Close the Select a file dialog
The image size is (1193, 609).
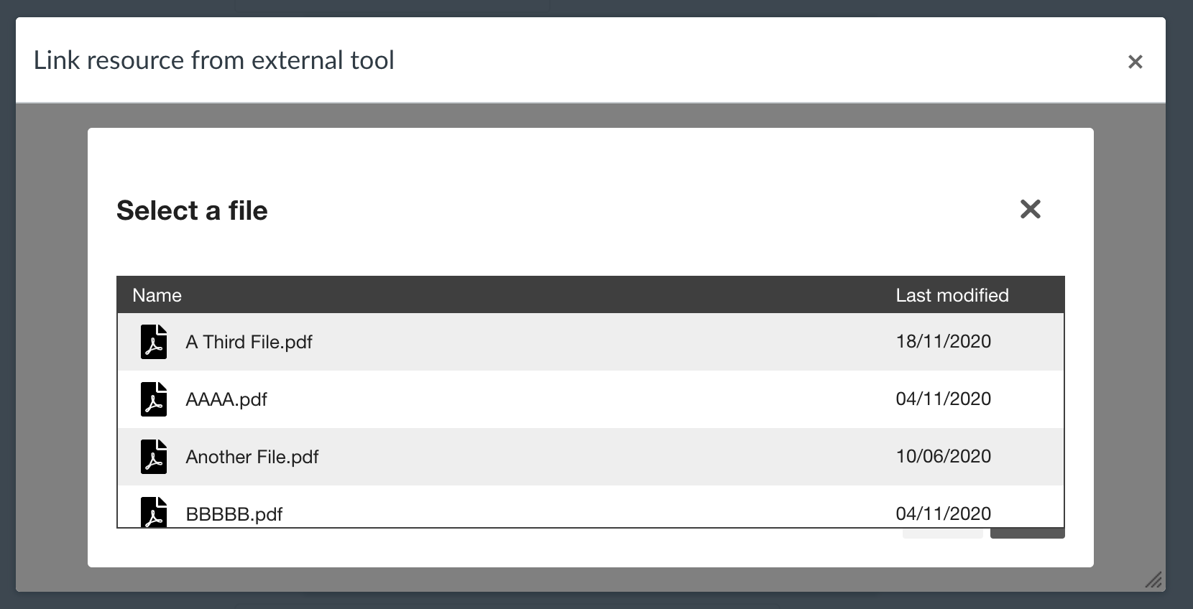(x=1031, y=209)
